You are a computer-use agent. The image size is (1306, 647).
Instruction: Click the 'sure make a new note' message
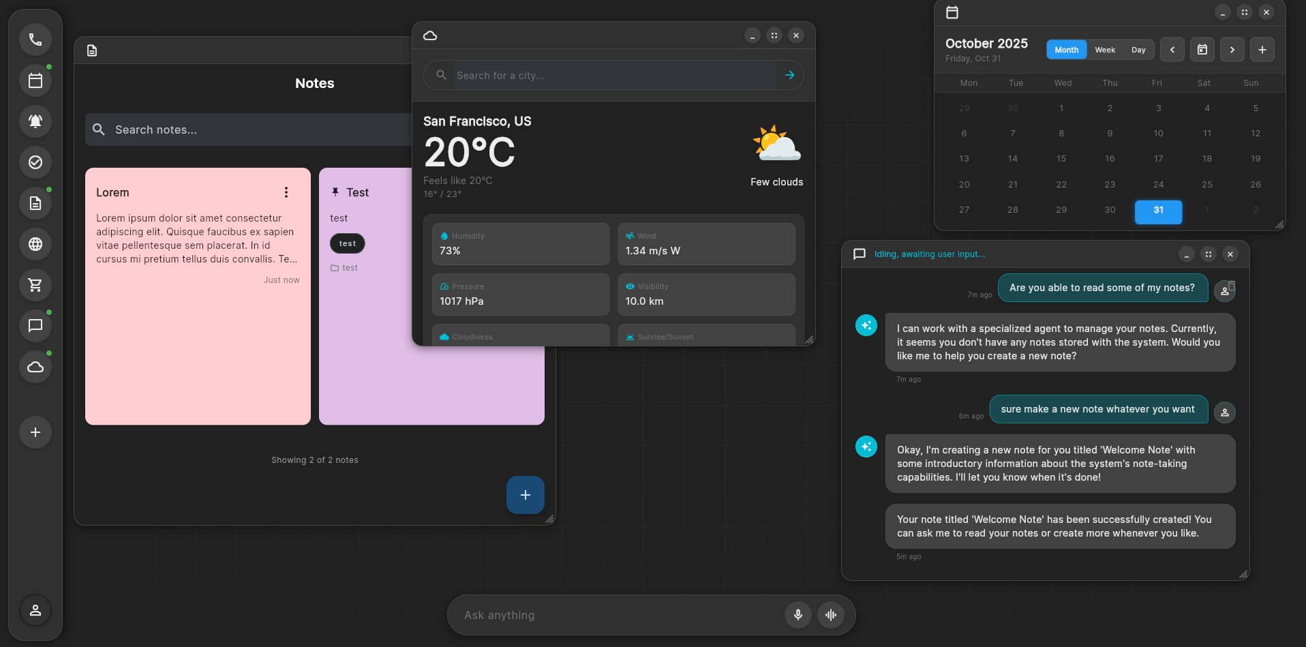tap(1099, 409)
